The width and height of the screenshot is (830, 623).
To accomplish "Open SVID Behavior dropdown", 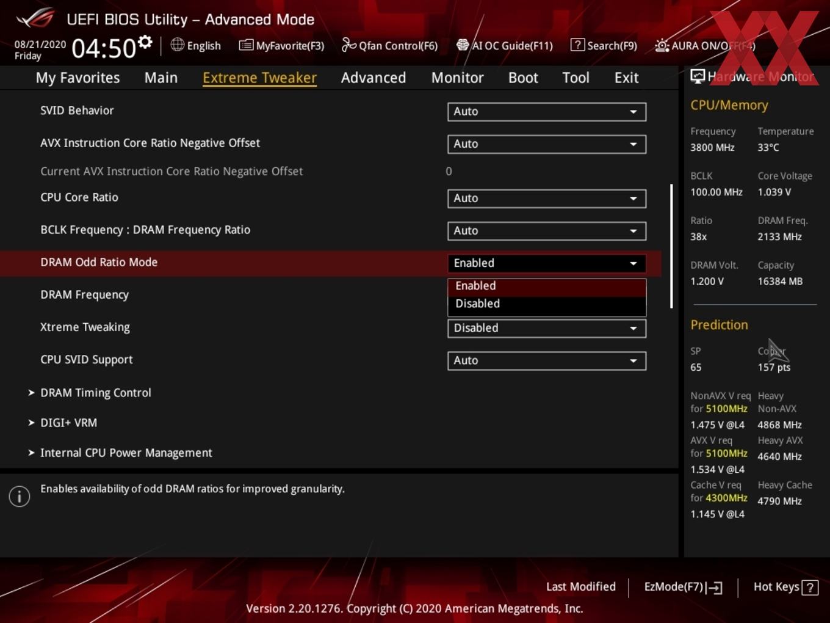I will (x=547, y=112).
